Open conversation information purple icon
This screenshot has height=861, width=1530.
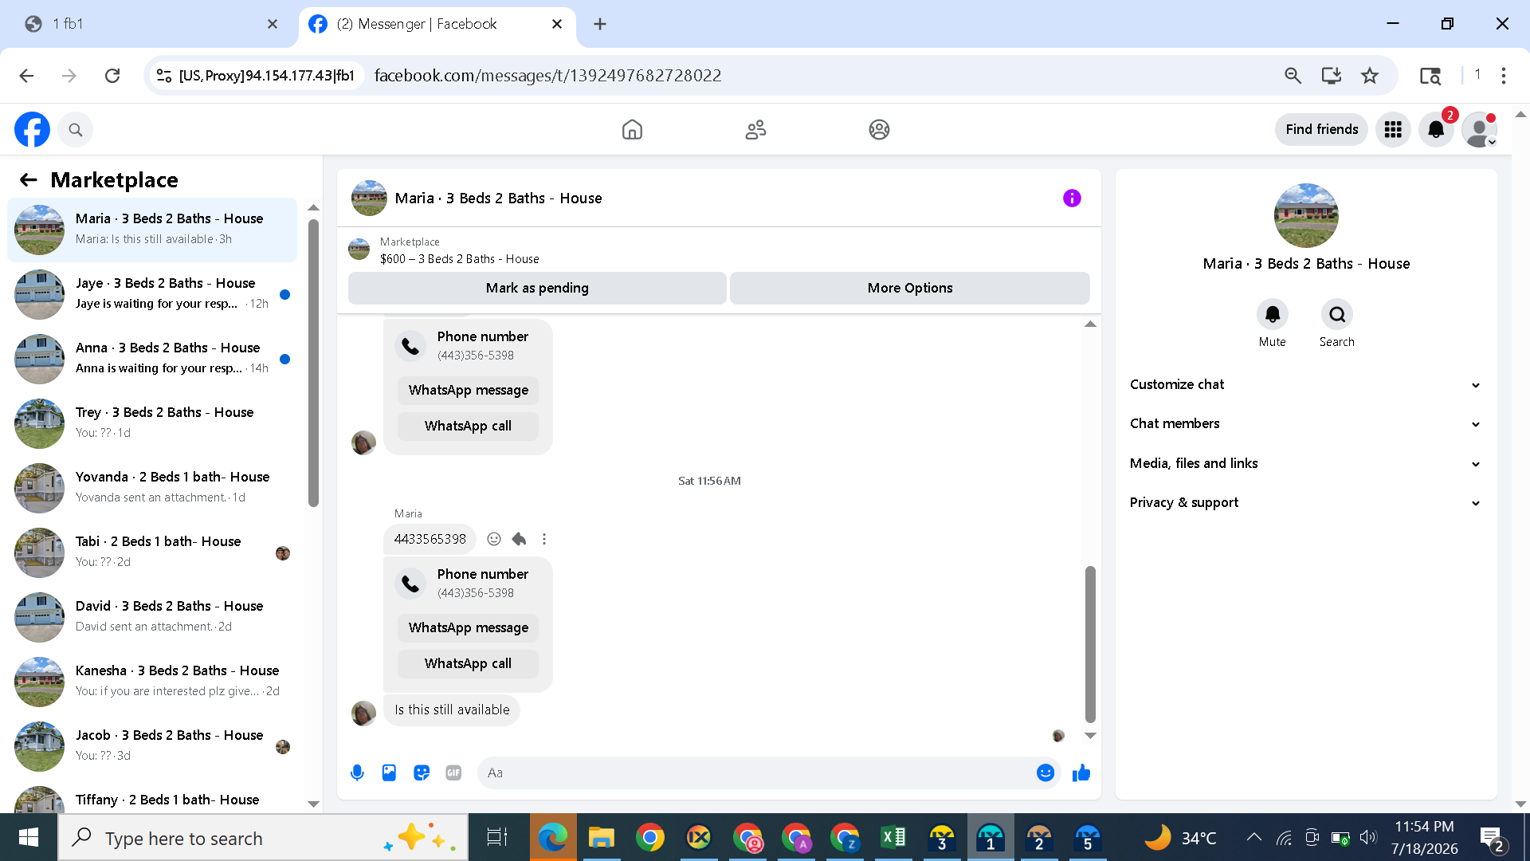[1072, 199]
